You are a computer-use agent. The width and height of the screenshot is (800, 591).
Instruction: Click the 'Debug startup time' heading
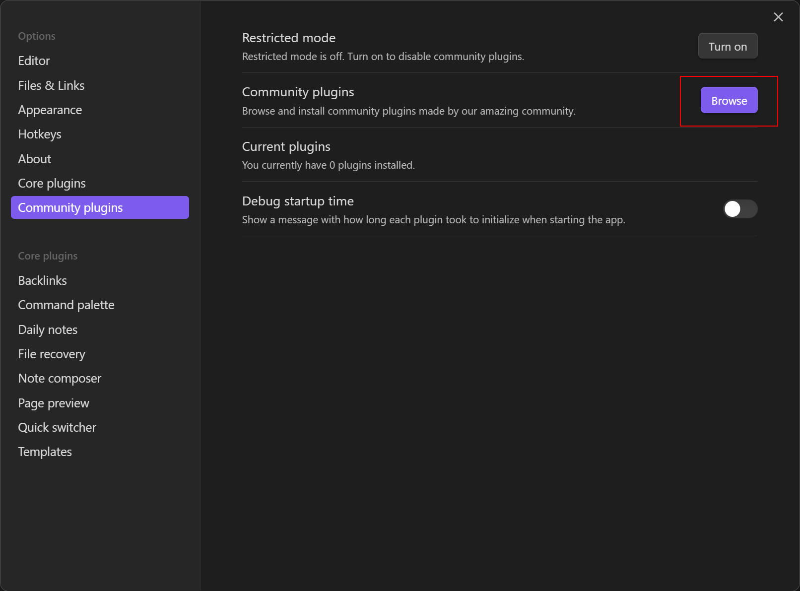298,201
